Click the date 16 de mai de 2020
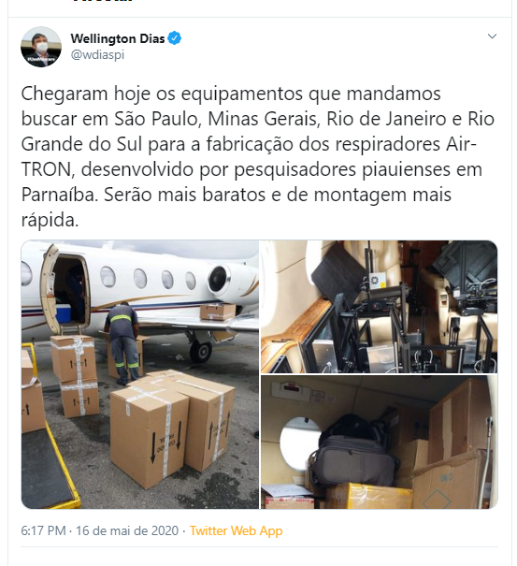517x566 pixels. point(127,530)
